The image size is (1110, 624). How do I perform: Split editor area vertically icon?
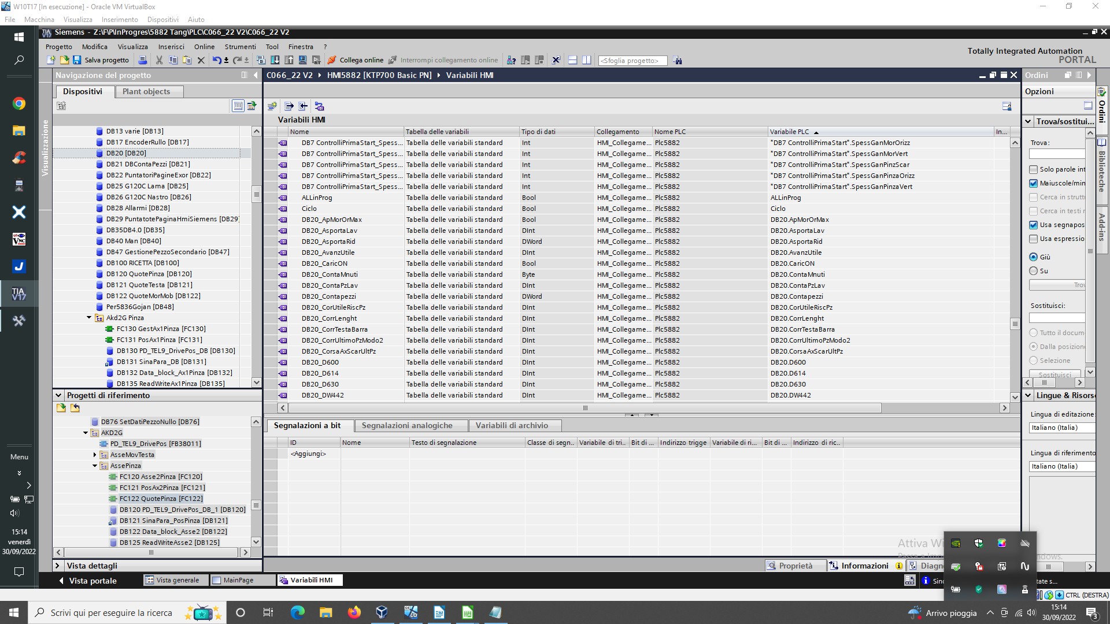click(x=587, y=60)
